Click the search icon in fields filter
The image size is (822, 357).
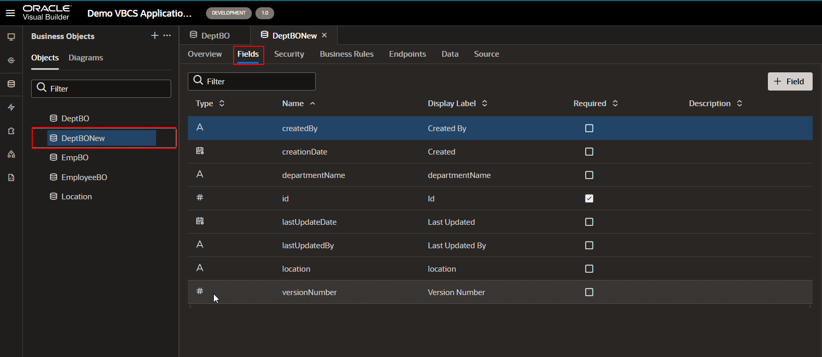click(198, 80)
